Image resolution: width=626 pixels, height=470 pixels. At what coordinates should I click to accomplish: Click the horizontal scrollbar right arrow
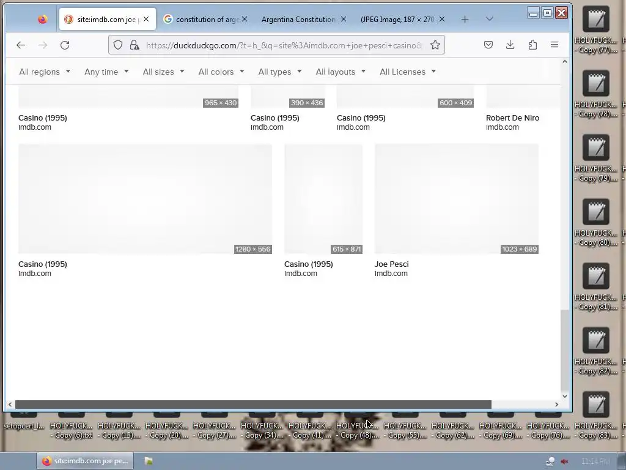[556, 405]
